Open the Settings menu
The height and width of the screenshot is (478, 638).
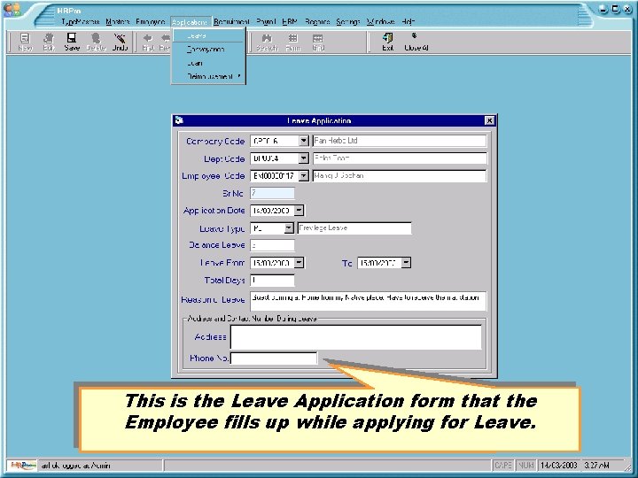pos(348,22)
